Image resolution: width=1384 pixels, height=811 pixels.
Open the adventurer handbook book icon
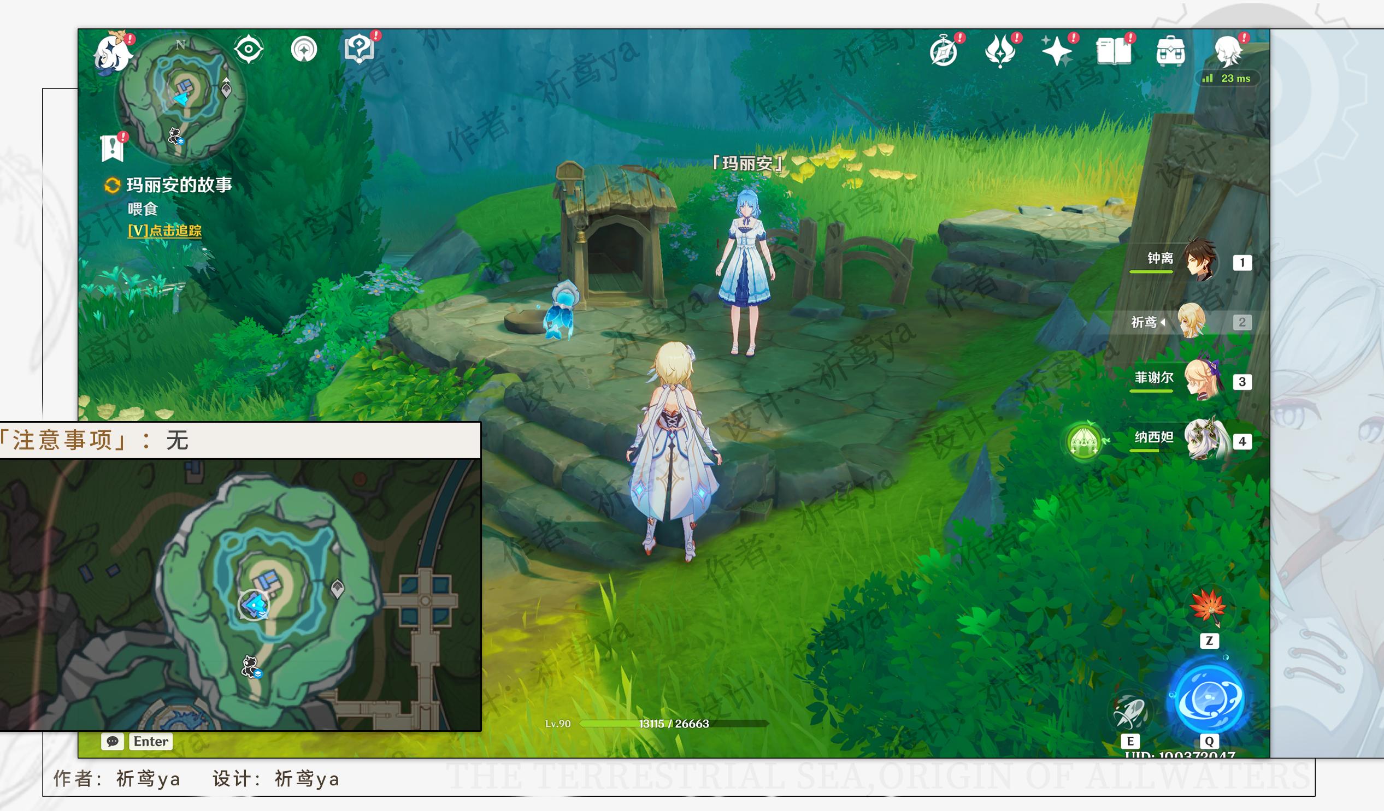(1113, 52)
